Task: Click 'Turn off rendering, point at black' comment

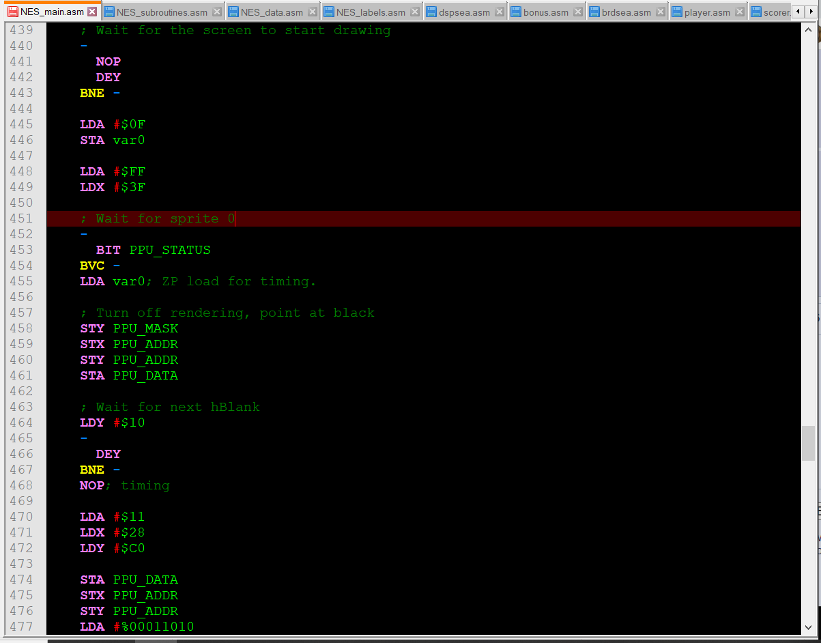Action: [x=227, y=313]
